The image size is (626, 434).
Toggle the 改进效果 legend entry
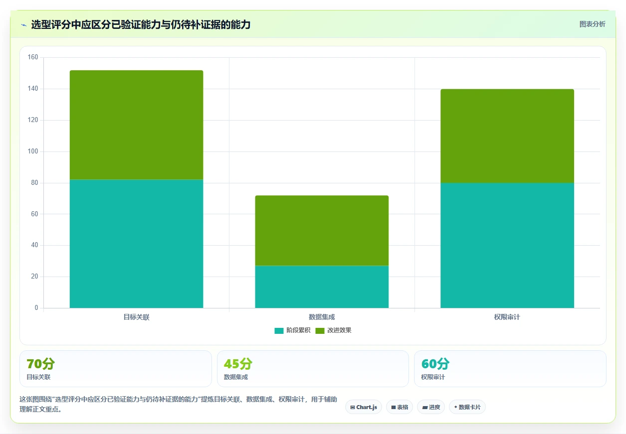tap(333, 330)
